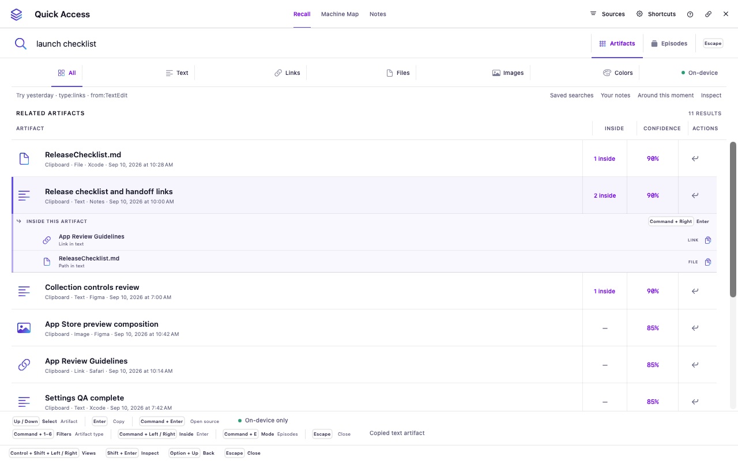Click the results list vertical scrollbar
This screenshot has width=738, height=461.
[733, 220]
